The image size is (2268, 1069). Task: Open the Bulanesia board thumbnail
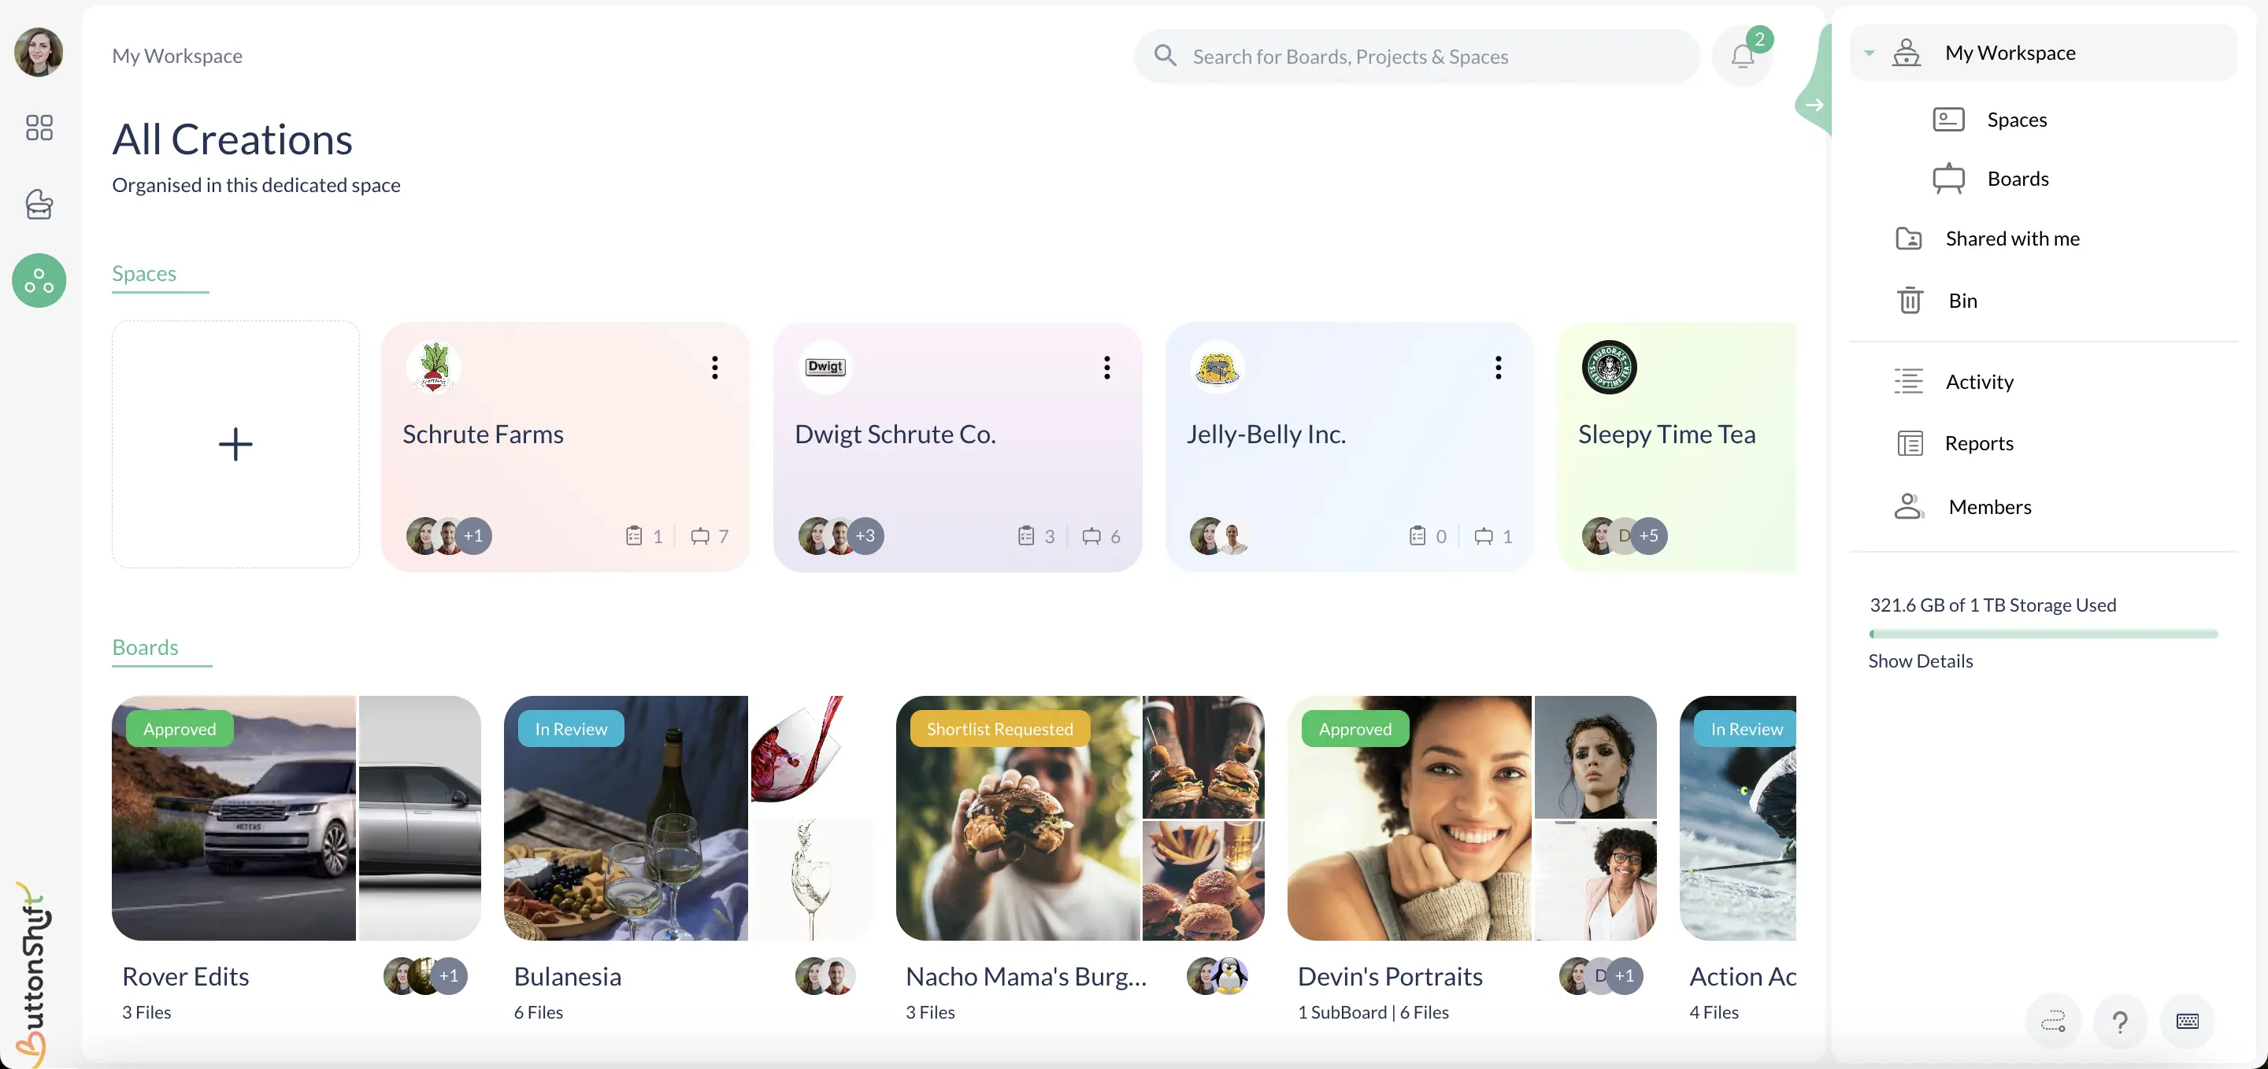(x=625, y=818)
